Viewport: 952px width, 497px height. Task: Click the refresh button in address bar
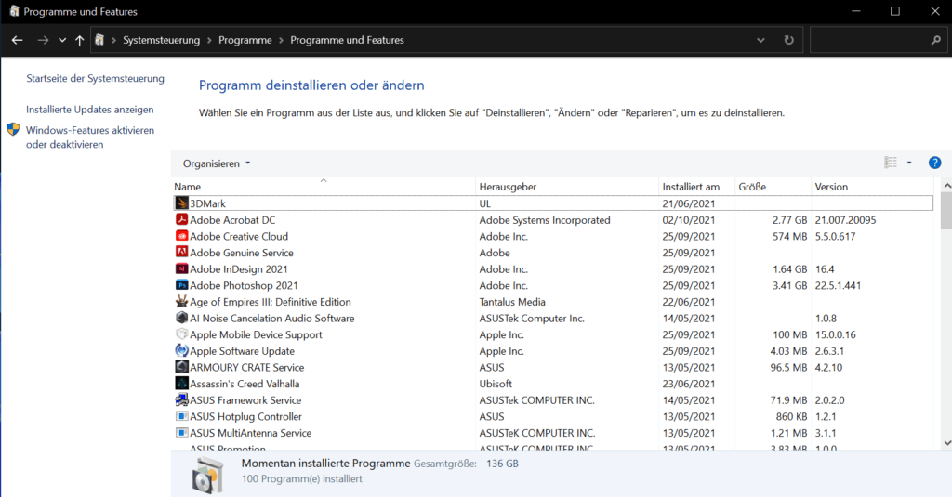pyautogui.click(x=788, y=41)
